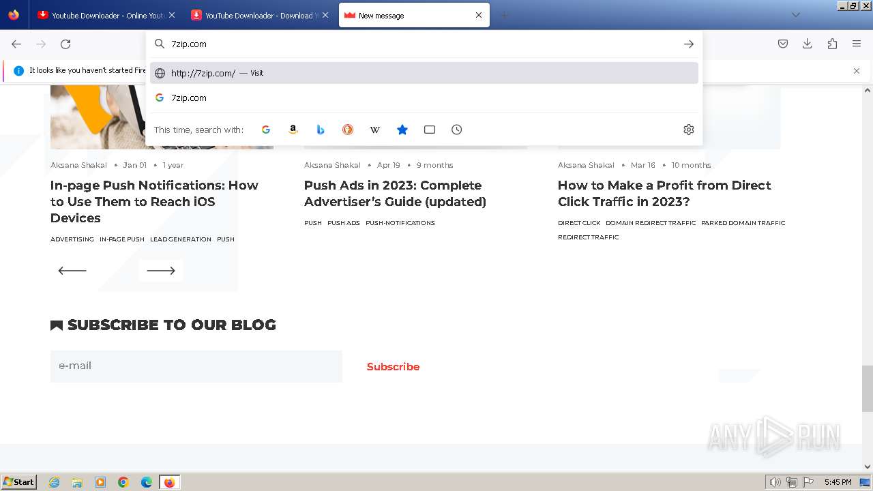This screenshot has width=873, height=491.
Task: Open the Save to Pocket button
Action: pos(783,44)
